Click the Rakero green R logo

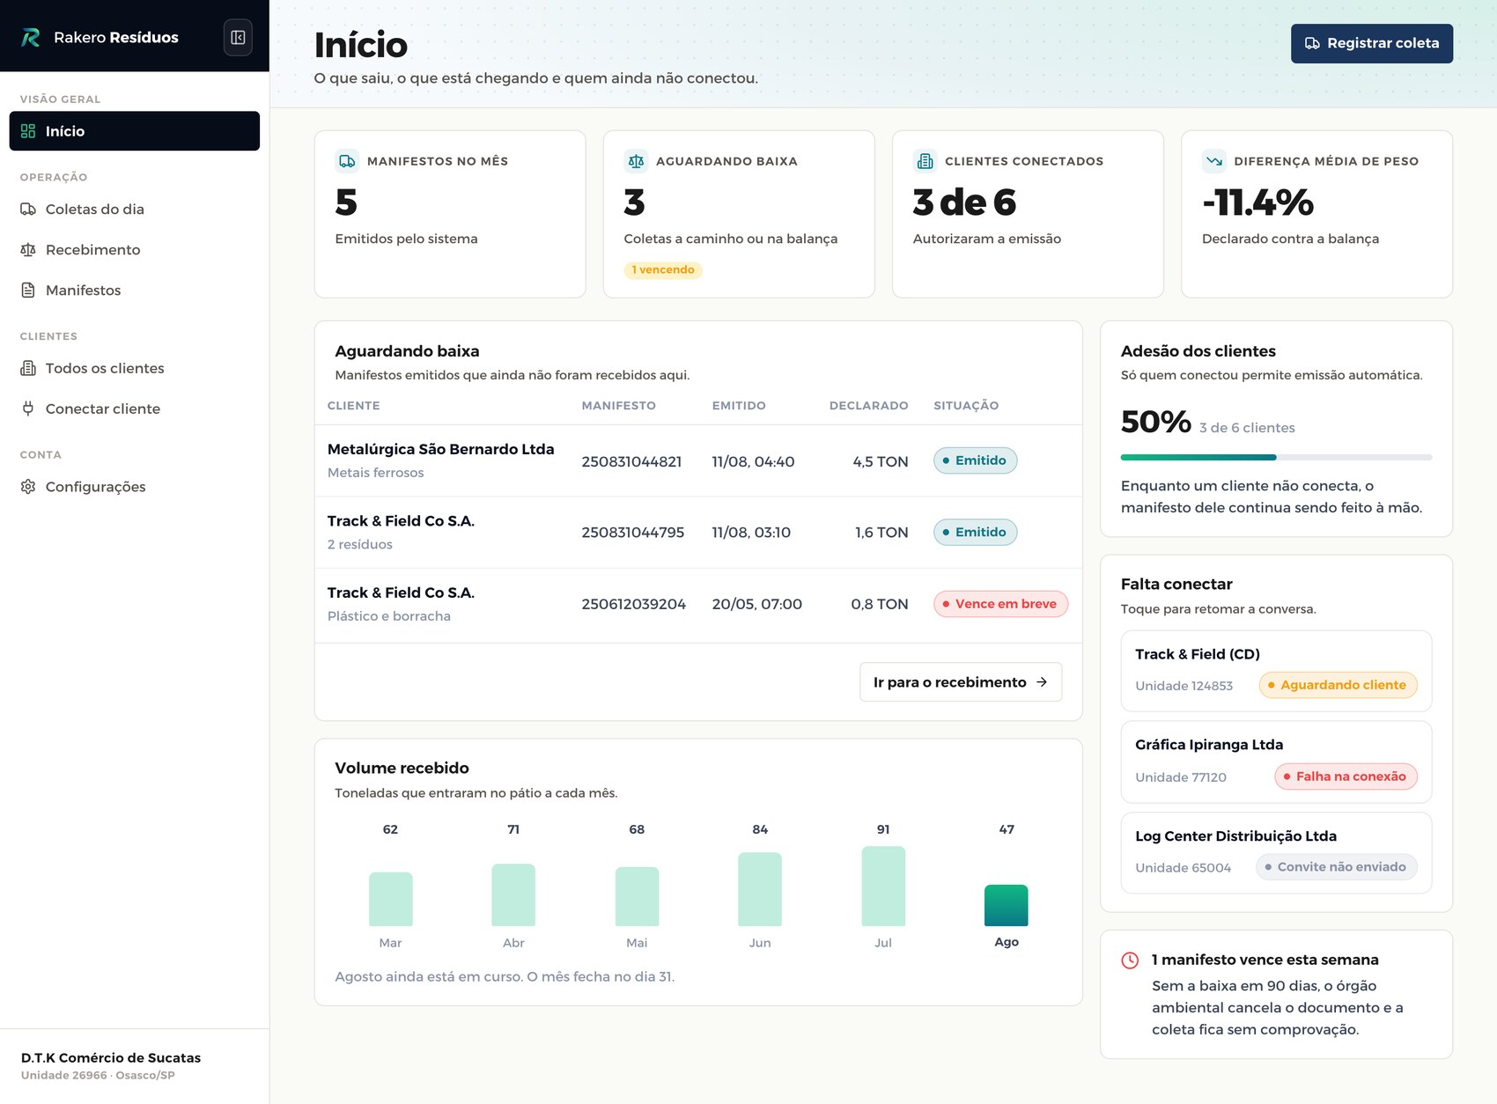(31, 37)
